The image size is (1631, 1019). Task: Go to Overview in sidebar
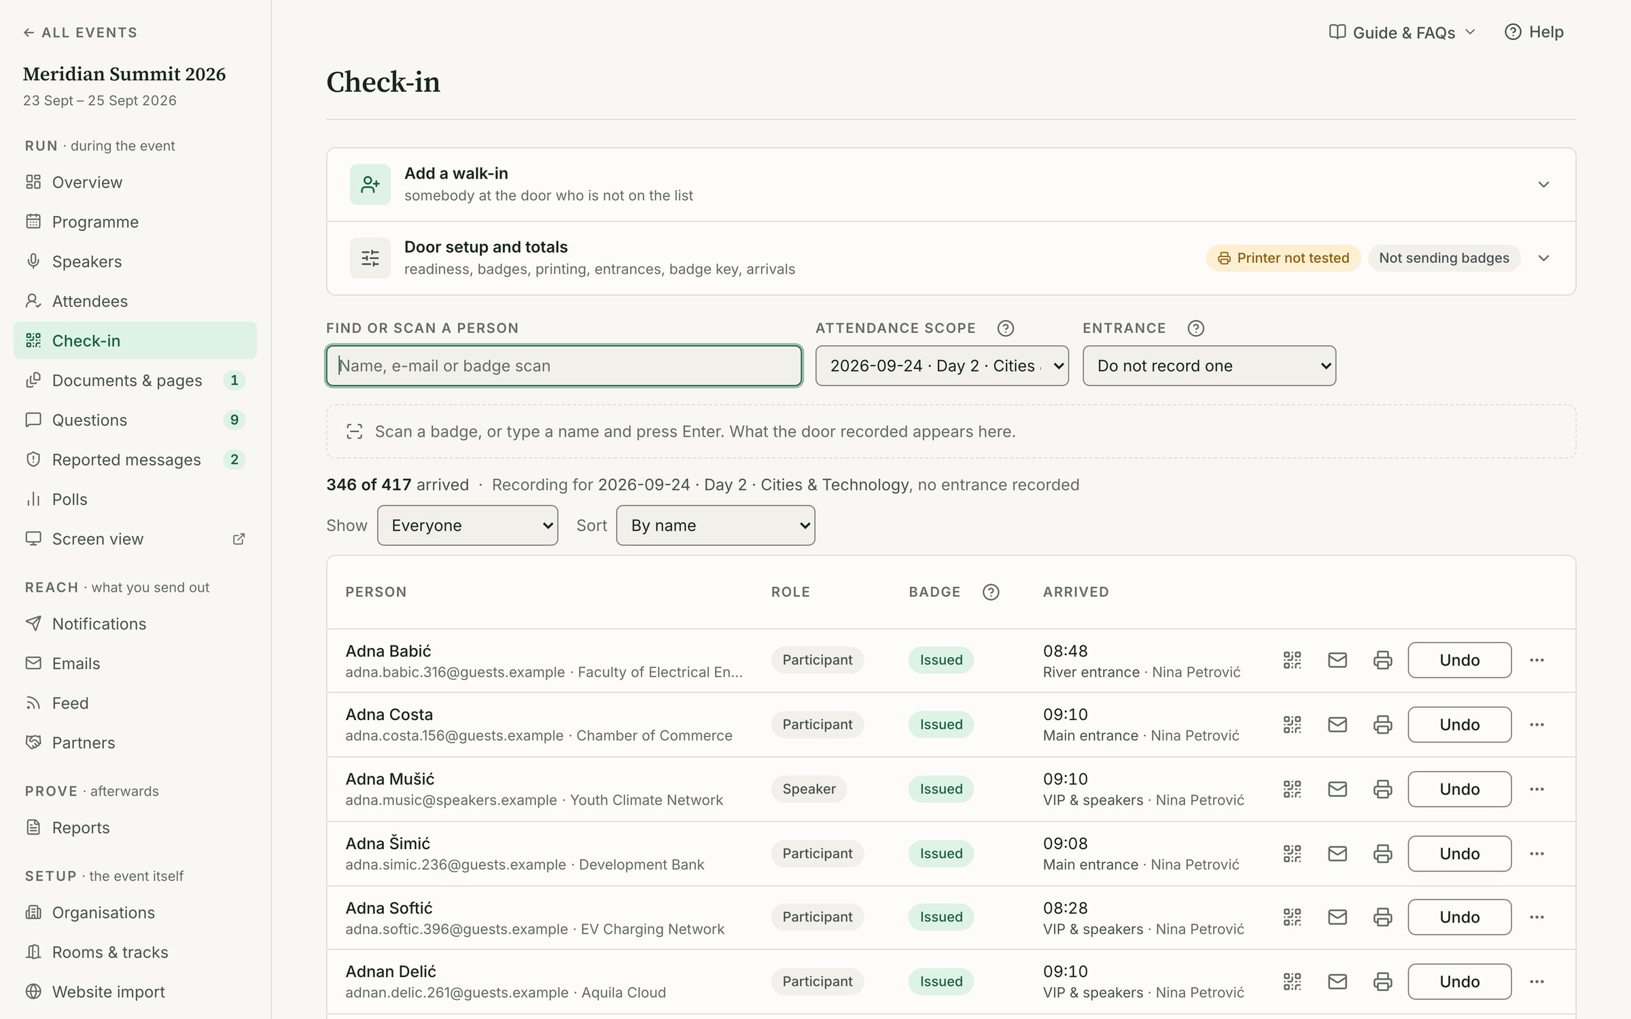pos(135,182)
